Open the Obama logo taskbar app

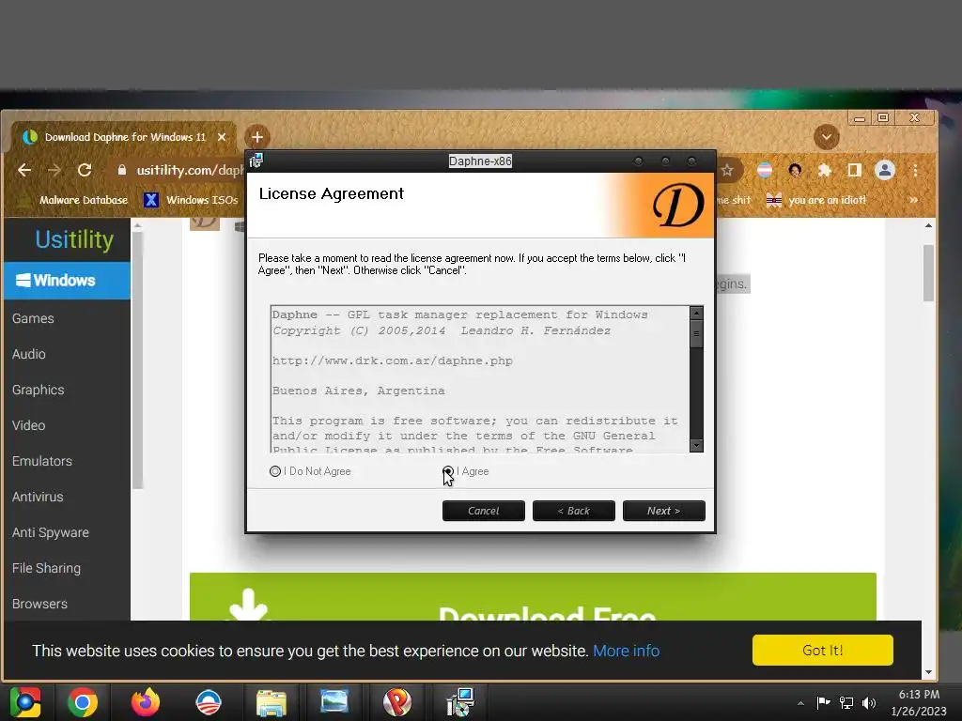(208, 702)
